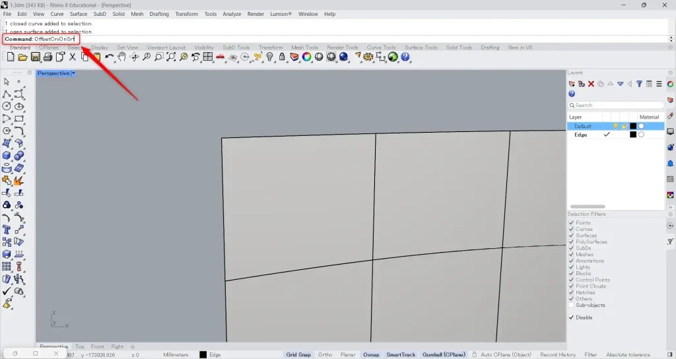This screenshot has height=359, width=676.
Task: Switch to the Surface Tools toolbar tab
Action: [x=421, y=48]
